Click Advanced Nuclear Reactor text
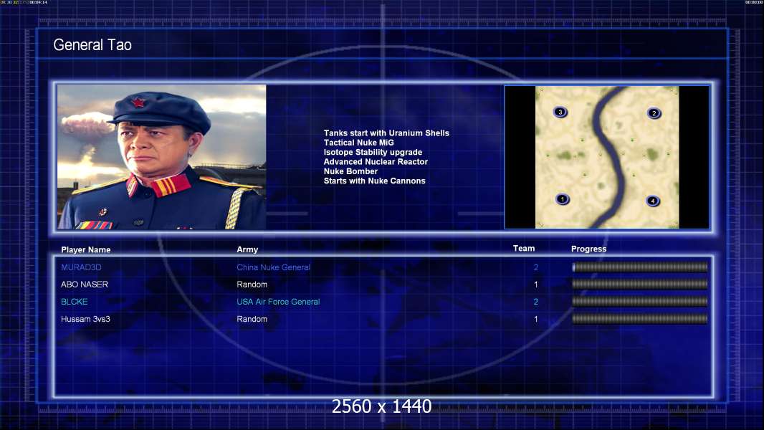 tap(376, 162)
